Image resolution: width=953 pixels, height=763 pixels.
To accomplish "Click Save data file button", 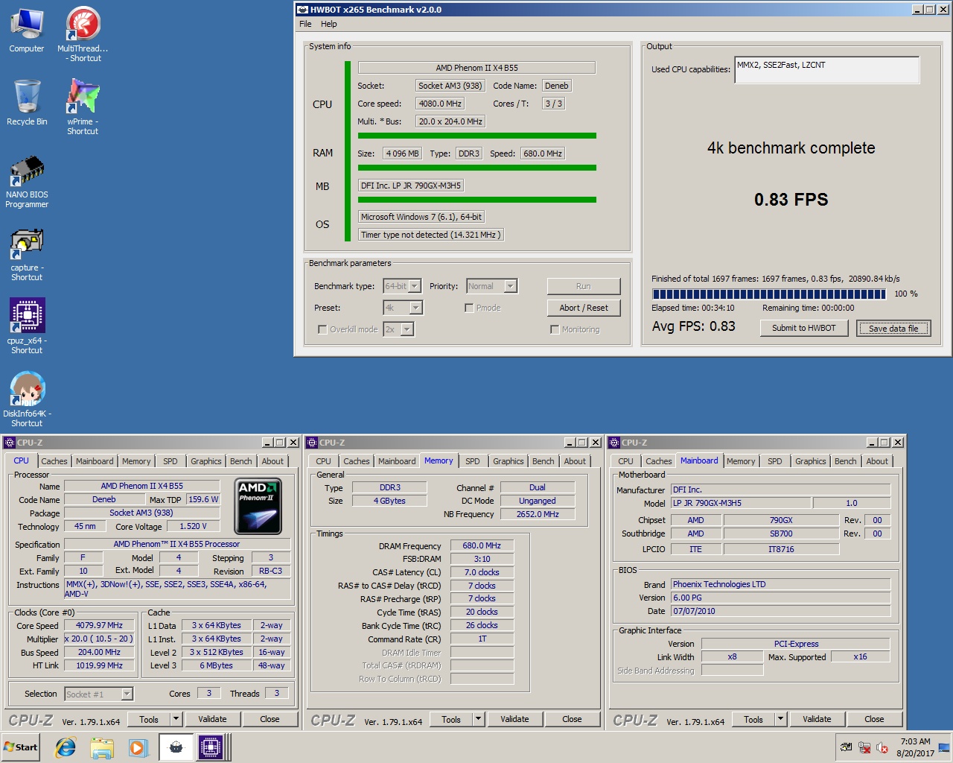I will 893,329.
